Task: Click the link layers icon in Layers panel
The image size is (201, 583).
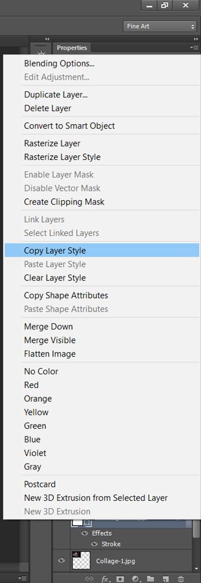Action: pos(89,579)
